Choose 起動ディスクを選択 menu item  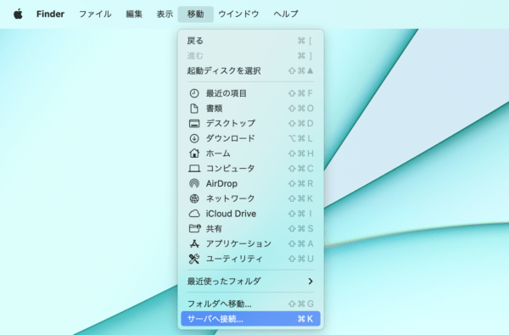[x=250, y=70]
